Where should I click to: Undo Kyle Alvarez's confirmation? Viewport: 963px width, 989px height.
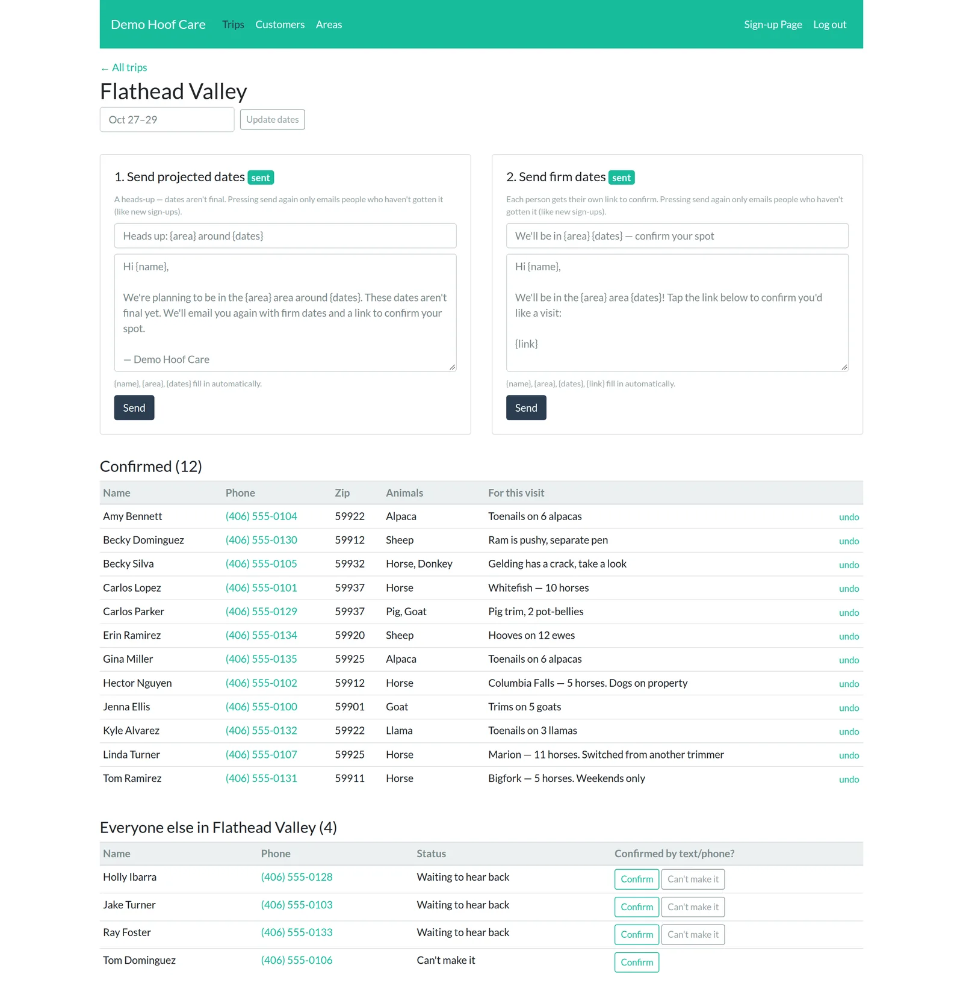(849, 731)
